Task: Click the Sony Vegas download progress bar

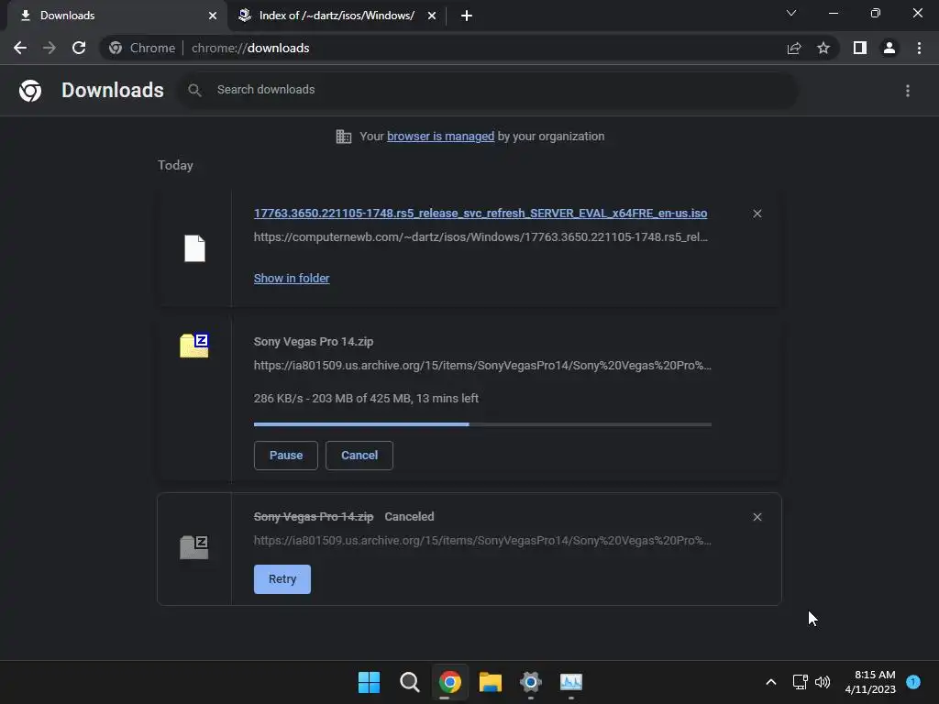Action: pyautogui.click(x=482, y=424)
